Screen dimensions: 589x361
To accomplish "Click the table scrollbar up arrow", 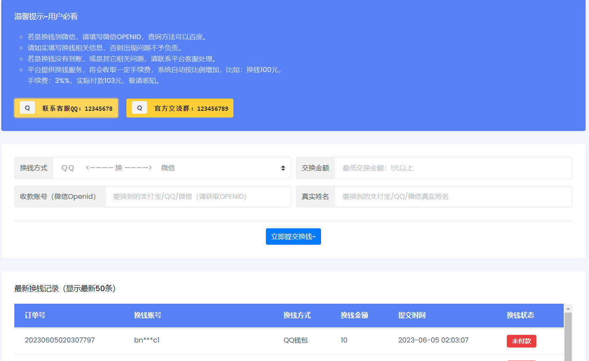I will tap(568, 308).
